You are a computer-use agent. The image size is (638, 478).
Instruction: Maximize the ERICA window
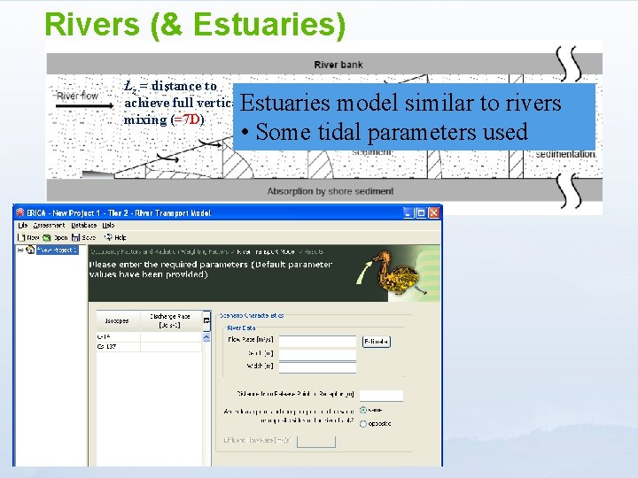(x=421, y=212)
